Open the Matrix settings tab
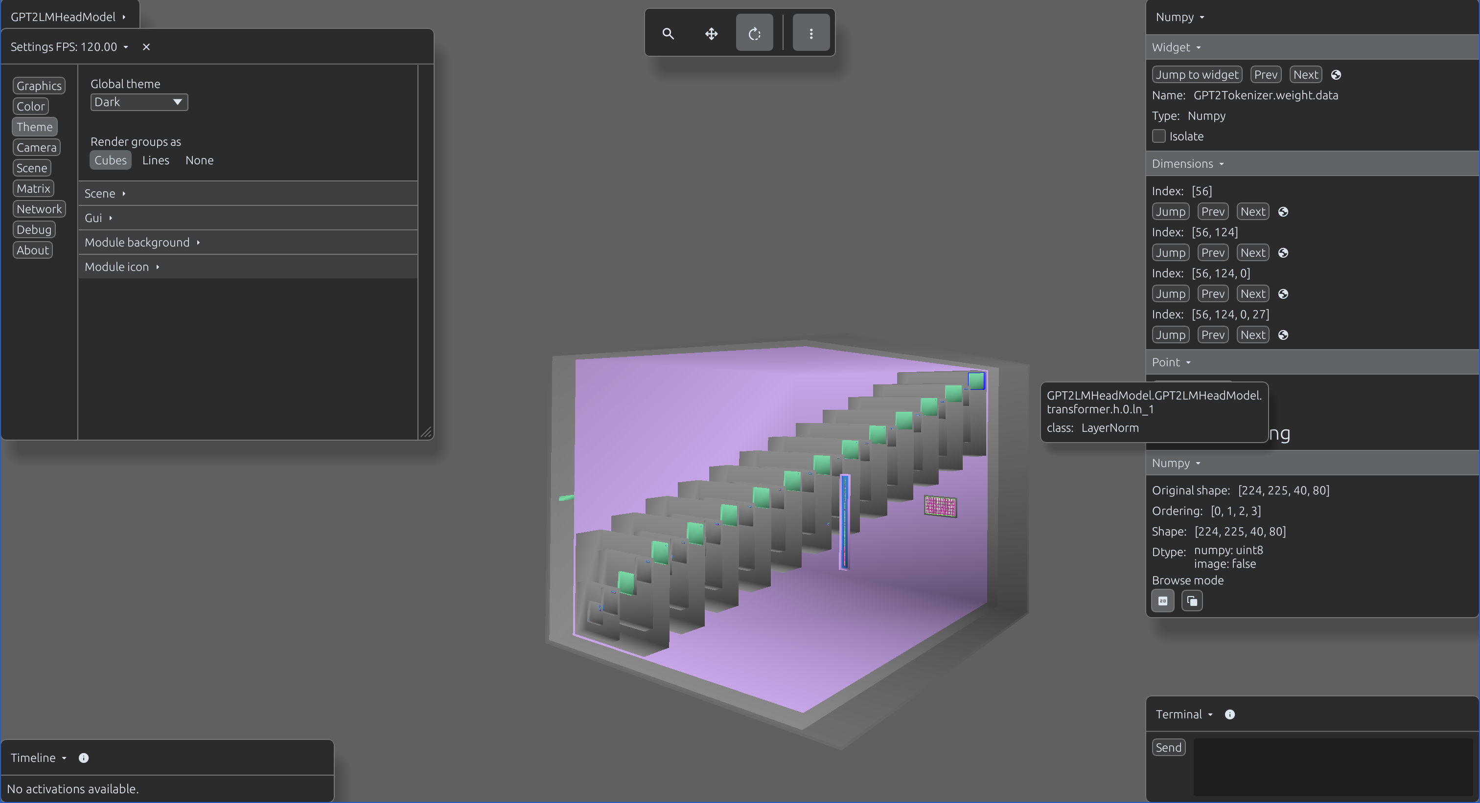 pos(33,189)
